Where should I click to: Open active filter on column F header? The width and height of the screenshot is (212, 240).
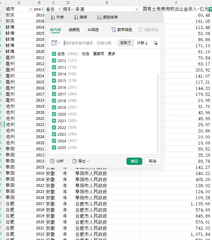[x=210, y=9]
